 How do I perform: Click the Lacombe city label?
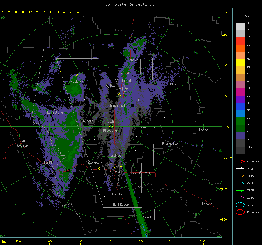tap(125, 73)
